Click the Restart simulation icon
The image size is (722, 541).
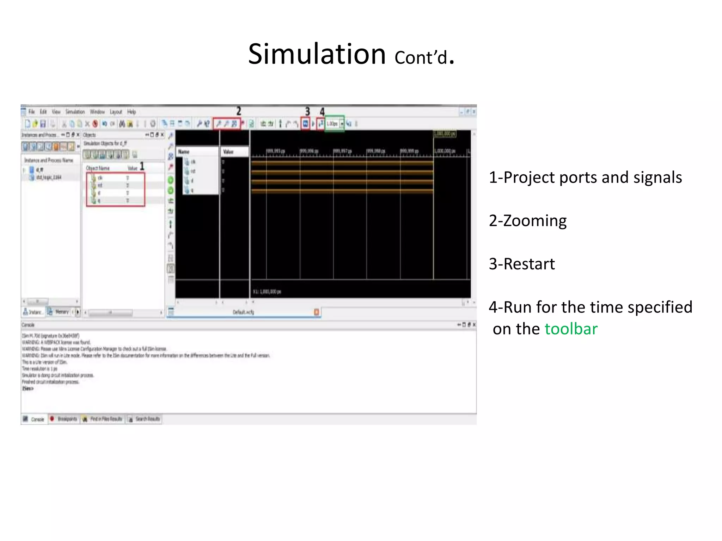[x=305, y=124]
